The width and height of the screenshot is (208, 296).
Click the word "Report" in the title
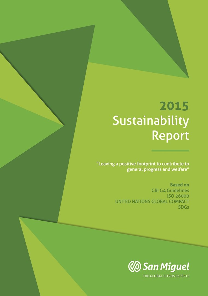(x=170, y=136)
